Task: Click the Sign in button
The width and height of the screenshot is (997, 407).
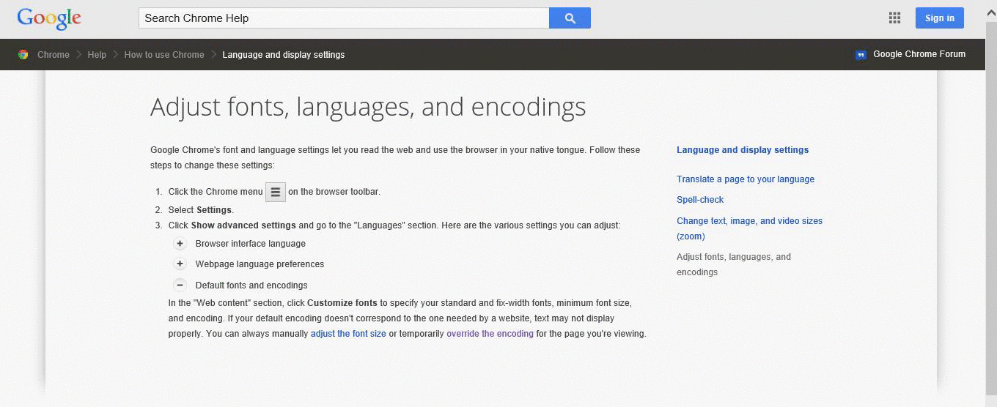Action: 940,18
